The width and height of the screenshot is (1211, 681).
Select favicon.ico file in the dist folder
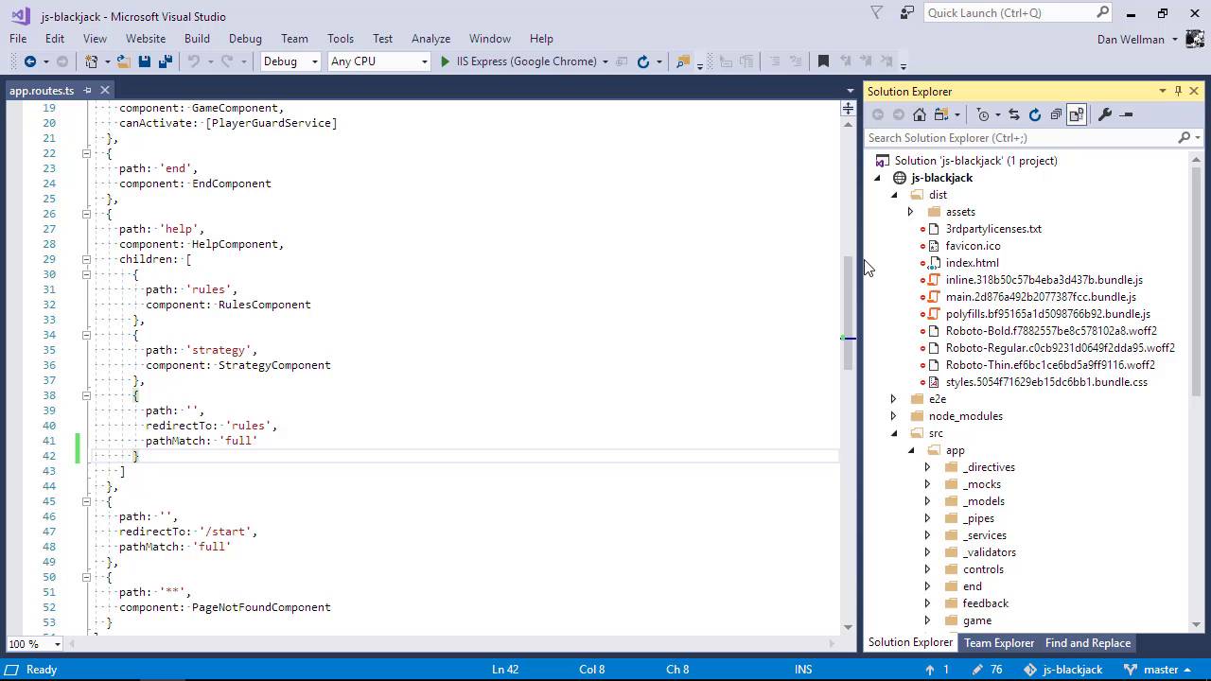[973, 246]
